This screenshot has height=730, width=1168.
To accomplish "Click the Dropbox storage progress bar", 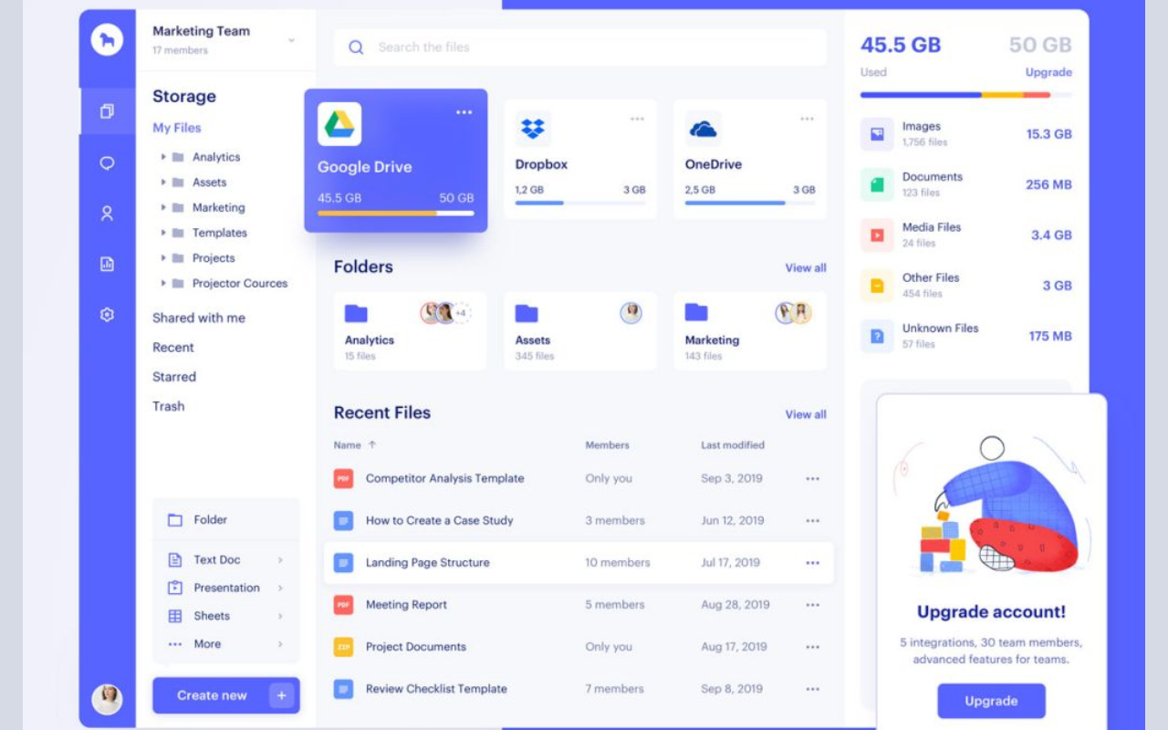I will click(580, 203).
